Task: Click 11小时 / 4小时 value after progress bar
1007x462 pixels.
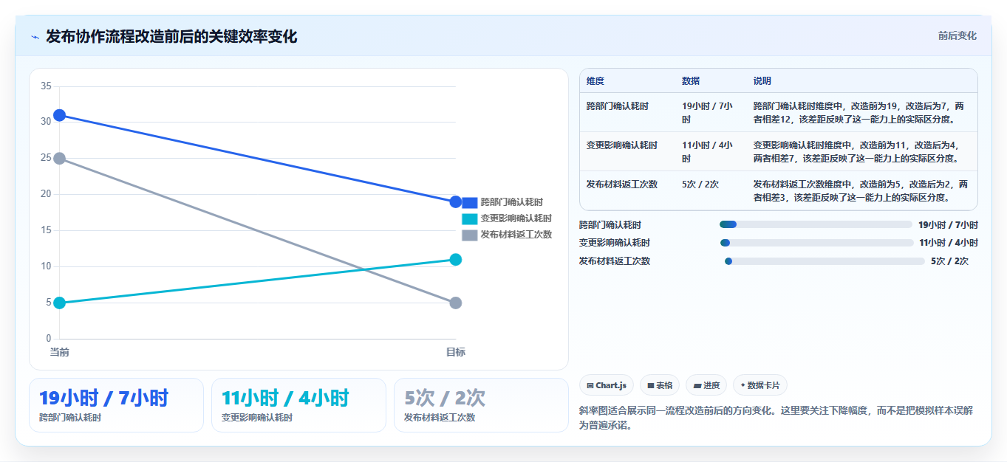Action: pos(949,243)
